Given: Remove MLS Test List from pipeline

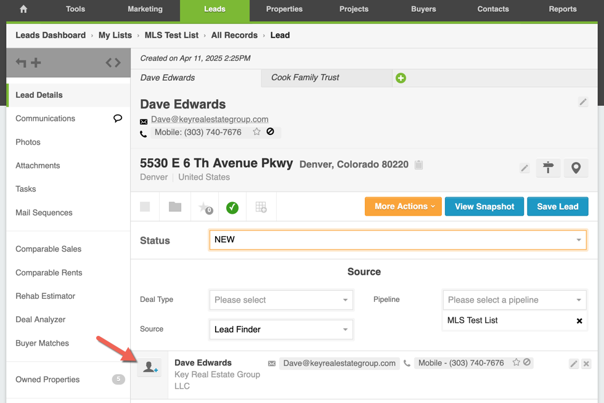Looking at the screenshot, I should pos(579,321).
